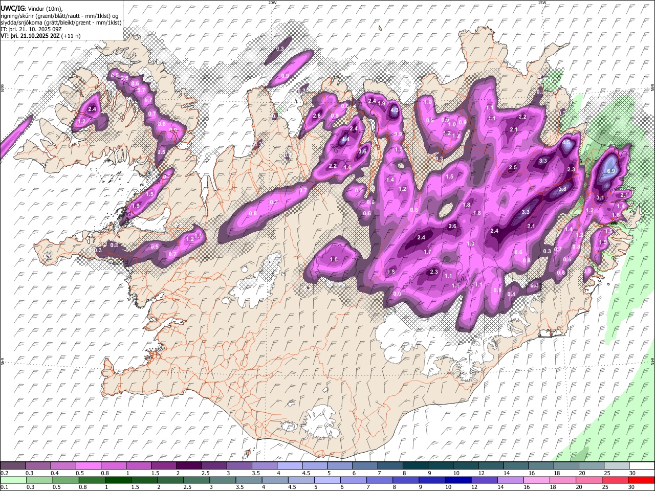Click the '0.2' label in the legend
Viewport: 655px width, 491px height.
click(x=4, y=473)
